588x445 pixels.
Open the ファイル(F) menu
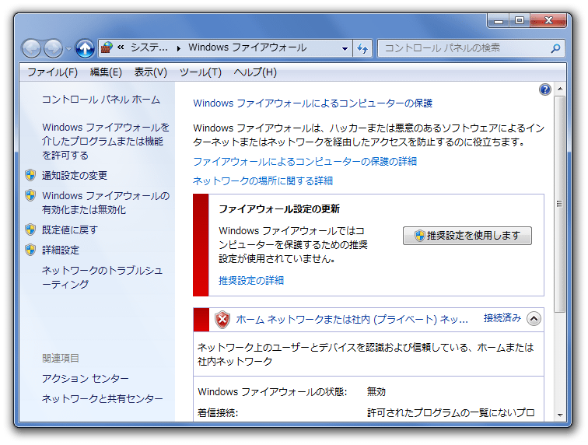pos(53,72)
